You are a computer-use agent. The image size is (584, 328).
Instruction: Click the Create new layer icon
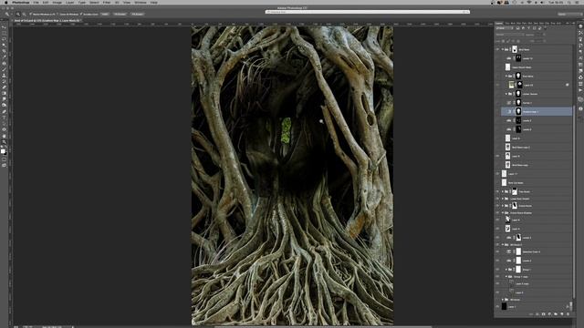(562, 314)
